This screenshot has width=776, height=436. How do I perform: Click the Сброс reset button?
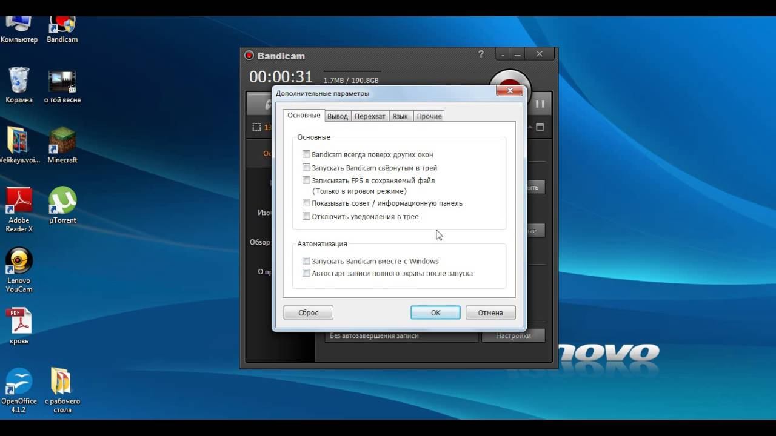pyautogui.click(x=309, y=312)
